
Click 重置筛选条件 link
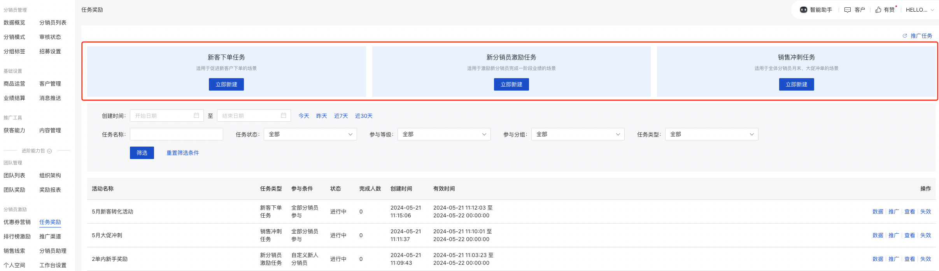point(183,153)
